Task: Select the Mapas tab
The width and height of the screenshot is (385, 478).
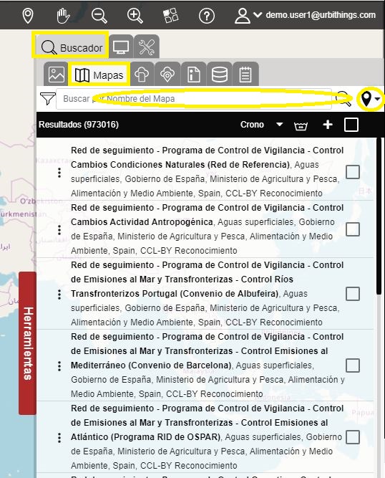Action: (99, 75)
